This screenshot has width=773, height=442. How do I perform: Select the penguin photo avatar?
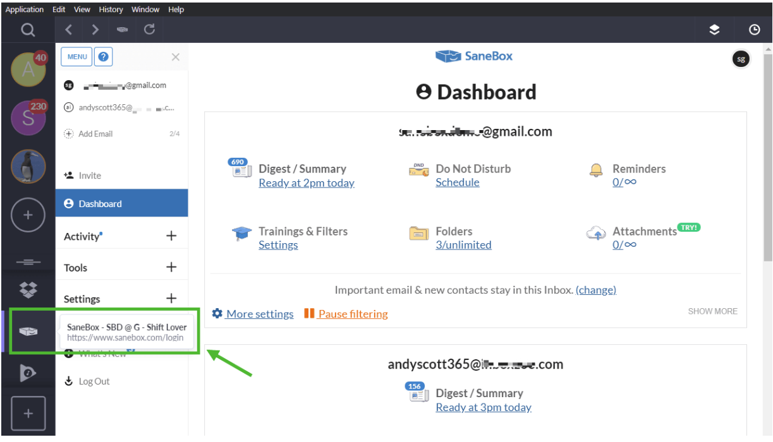coord(28,167)
